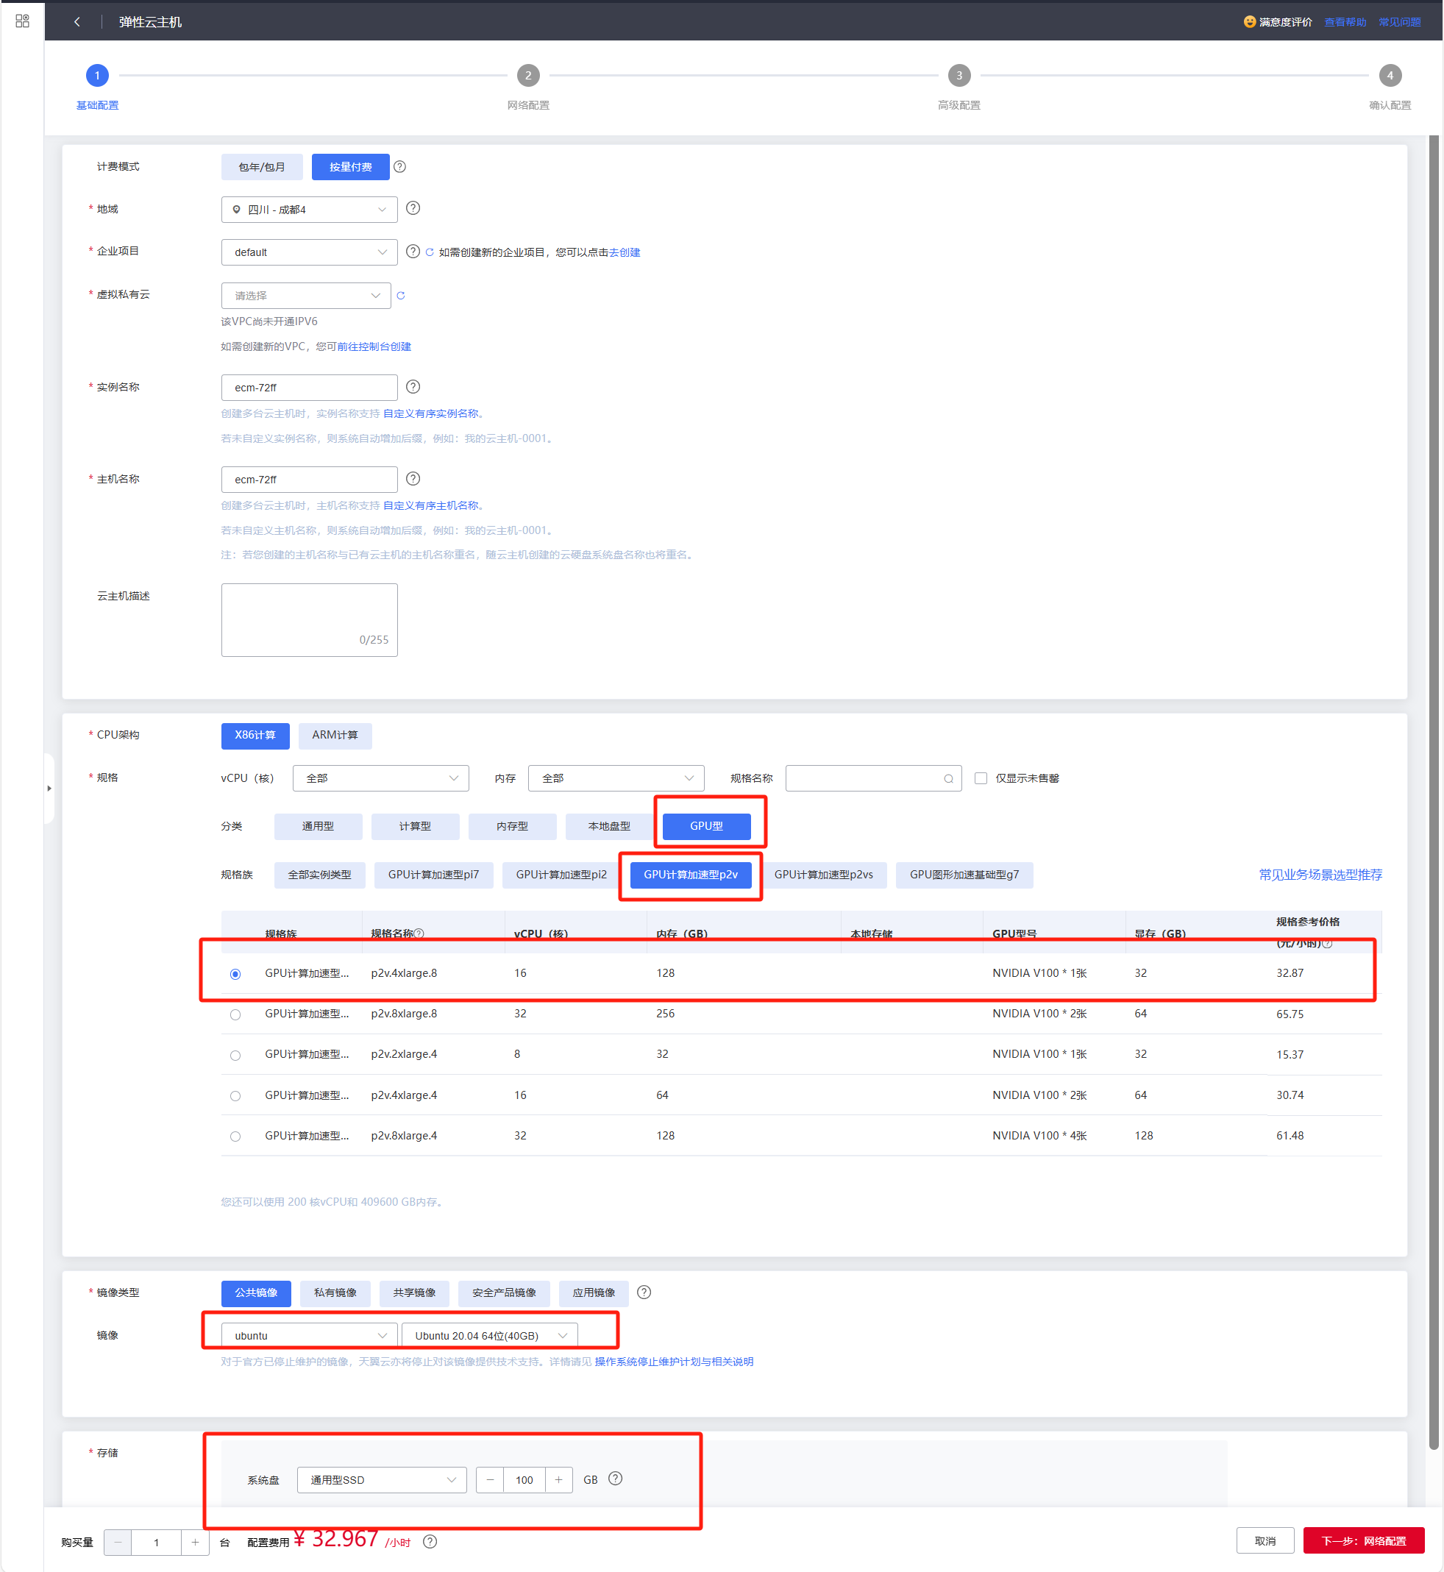Viewport: 1444px width, 1572px height.
Task: Open the Ubuntu 20.04 64位 version dropdown
Action: pos(490,1335)
